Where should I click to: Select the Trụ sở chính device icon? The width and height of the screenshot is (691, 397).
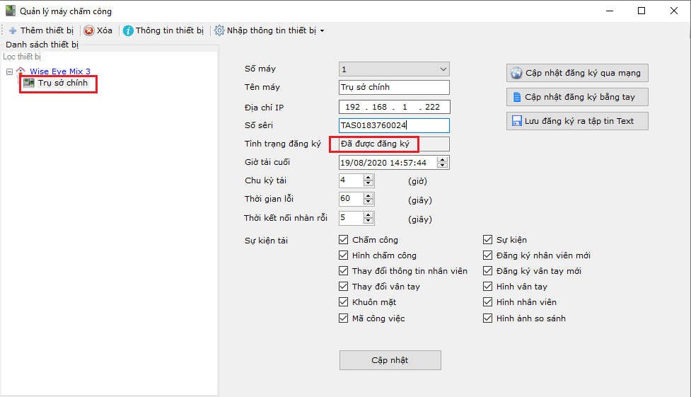click(x=29, y=84)
